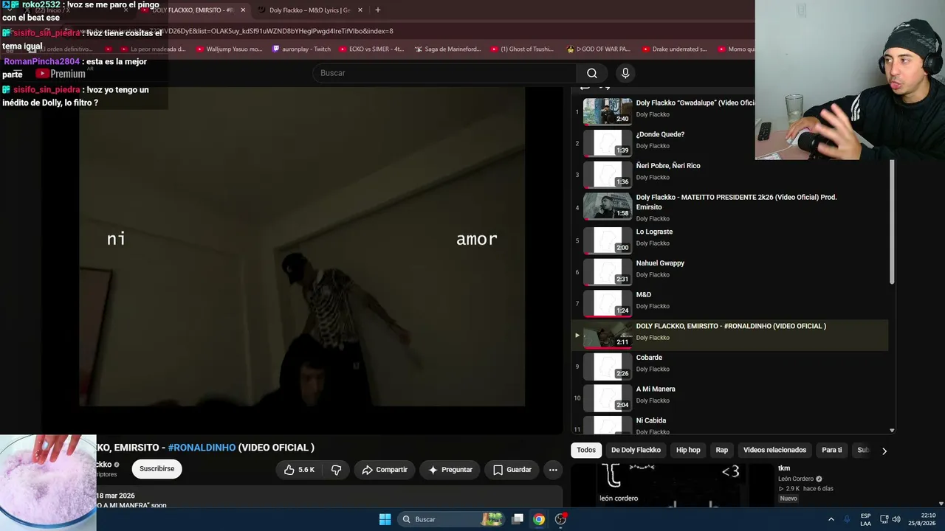
Task: Open the more actions three-dot menu
Action: coord(553,470)
